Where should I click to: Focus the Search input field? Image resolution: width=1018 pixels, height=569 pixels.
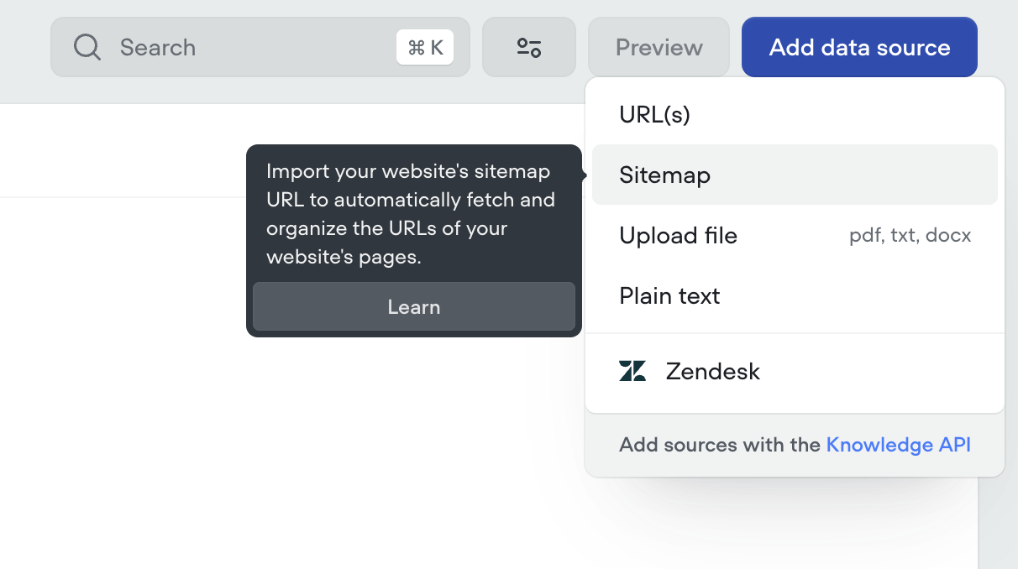[x=252, y=47]
